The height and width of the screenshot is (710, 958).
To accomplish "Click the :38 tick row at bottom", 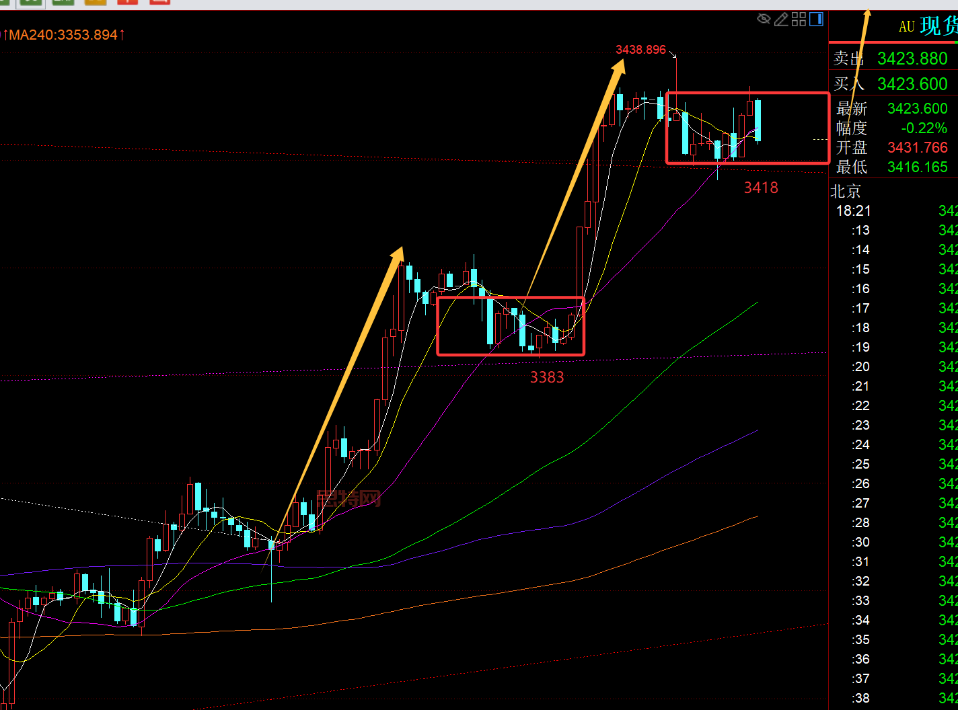I will point(893,698).
